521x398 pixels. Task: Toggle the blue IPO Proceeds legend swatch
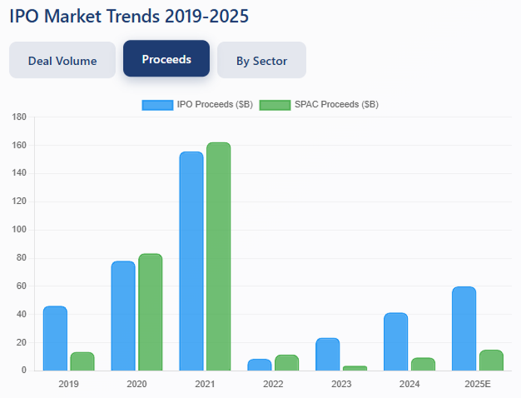coord(157,105)
